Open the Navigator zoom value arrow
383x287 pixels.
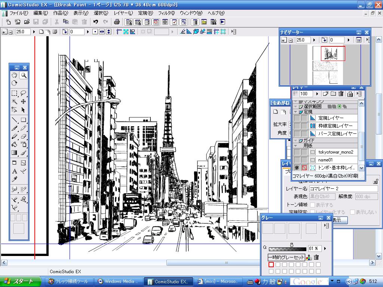(314, 40)
